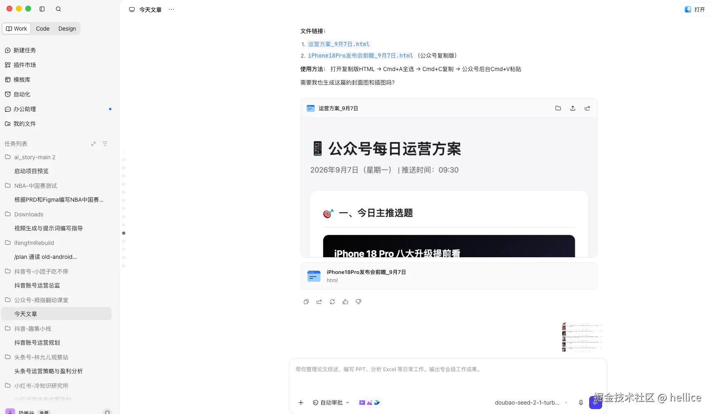Open the attached image thumbnail
The height and width of the screenshot is (414, 712).
(x=582, y=337)
